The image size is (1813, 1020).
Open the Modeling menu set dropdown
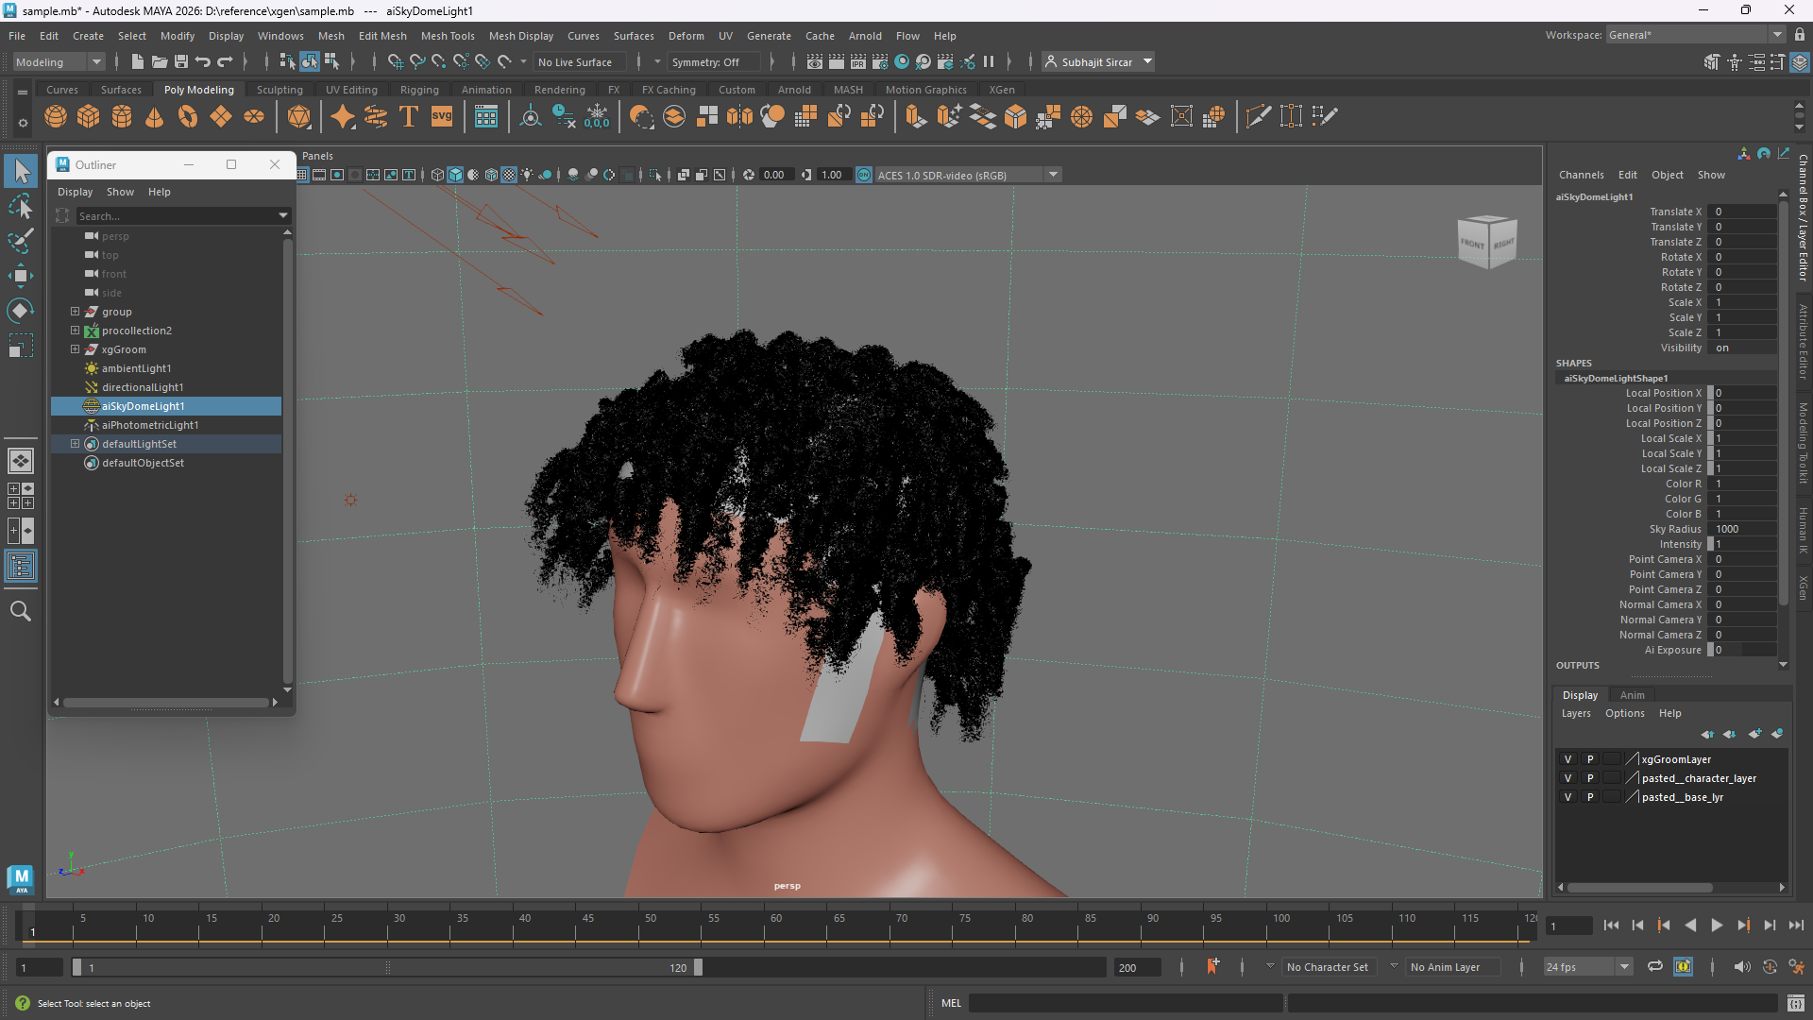point(59,62)
